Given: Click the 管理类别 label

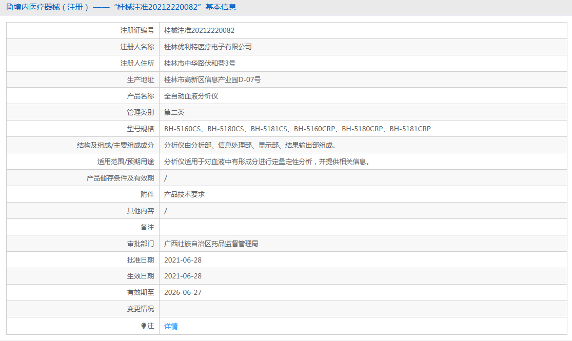Looking at the screenshot, I should point(141,112).
